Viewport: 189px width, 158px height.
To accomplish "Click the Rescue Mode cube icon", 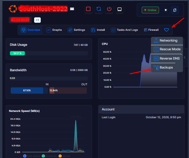I will pos(156,49).
